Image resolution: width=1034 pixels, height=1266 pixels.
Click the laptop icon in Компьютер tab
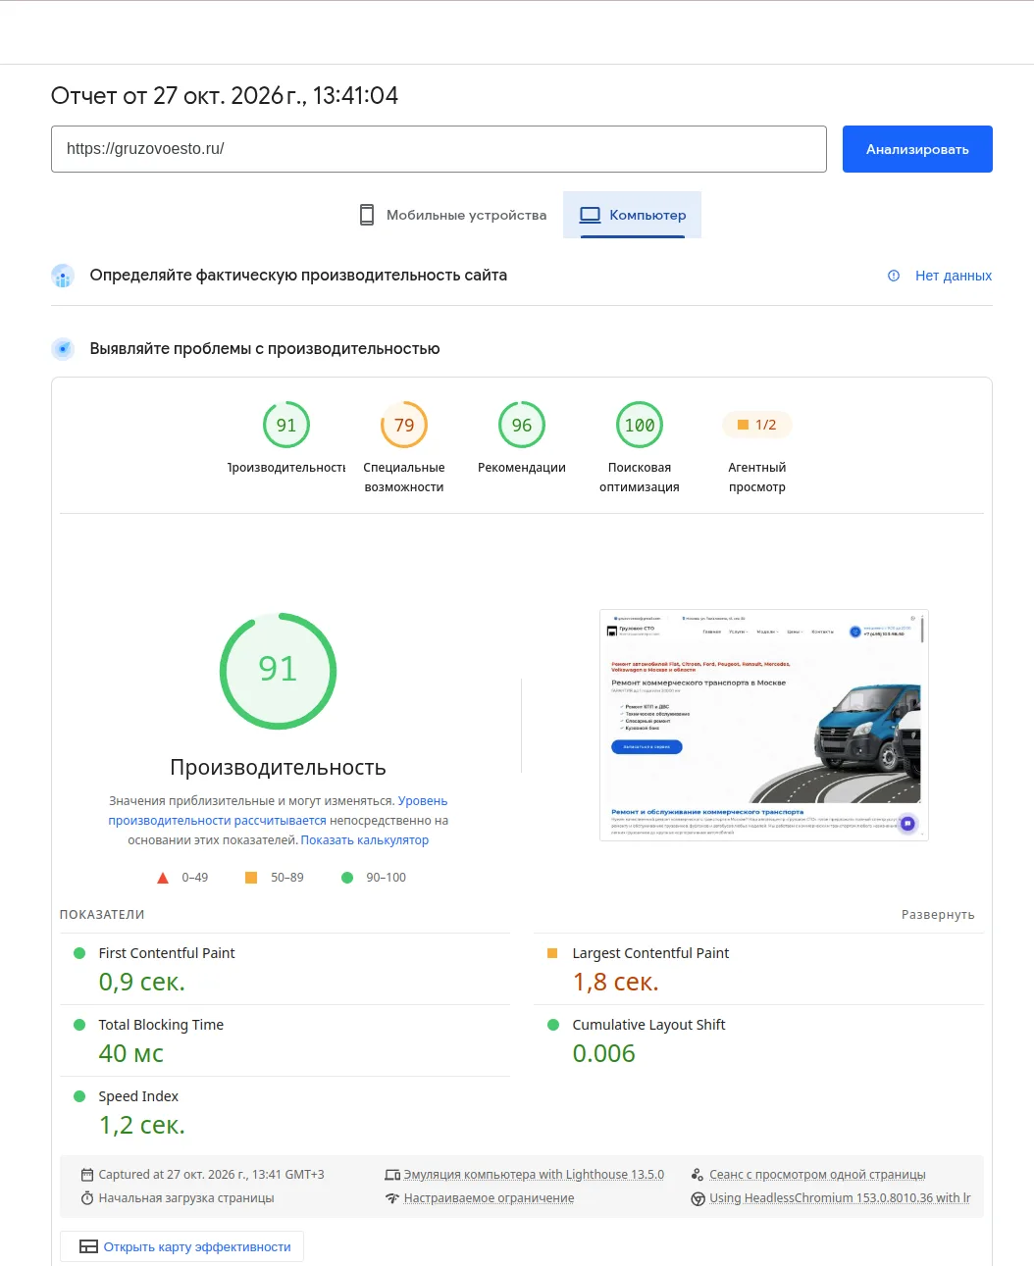[590, 215]
